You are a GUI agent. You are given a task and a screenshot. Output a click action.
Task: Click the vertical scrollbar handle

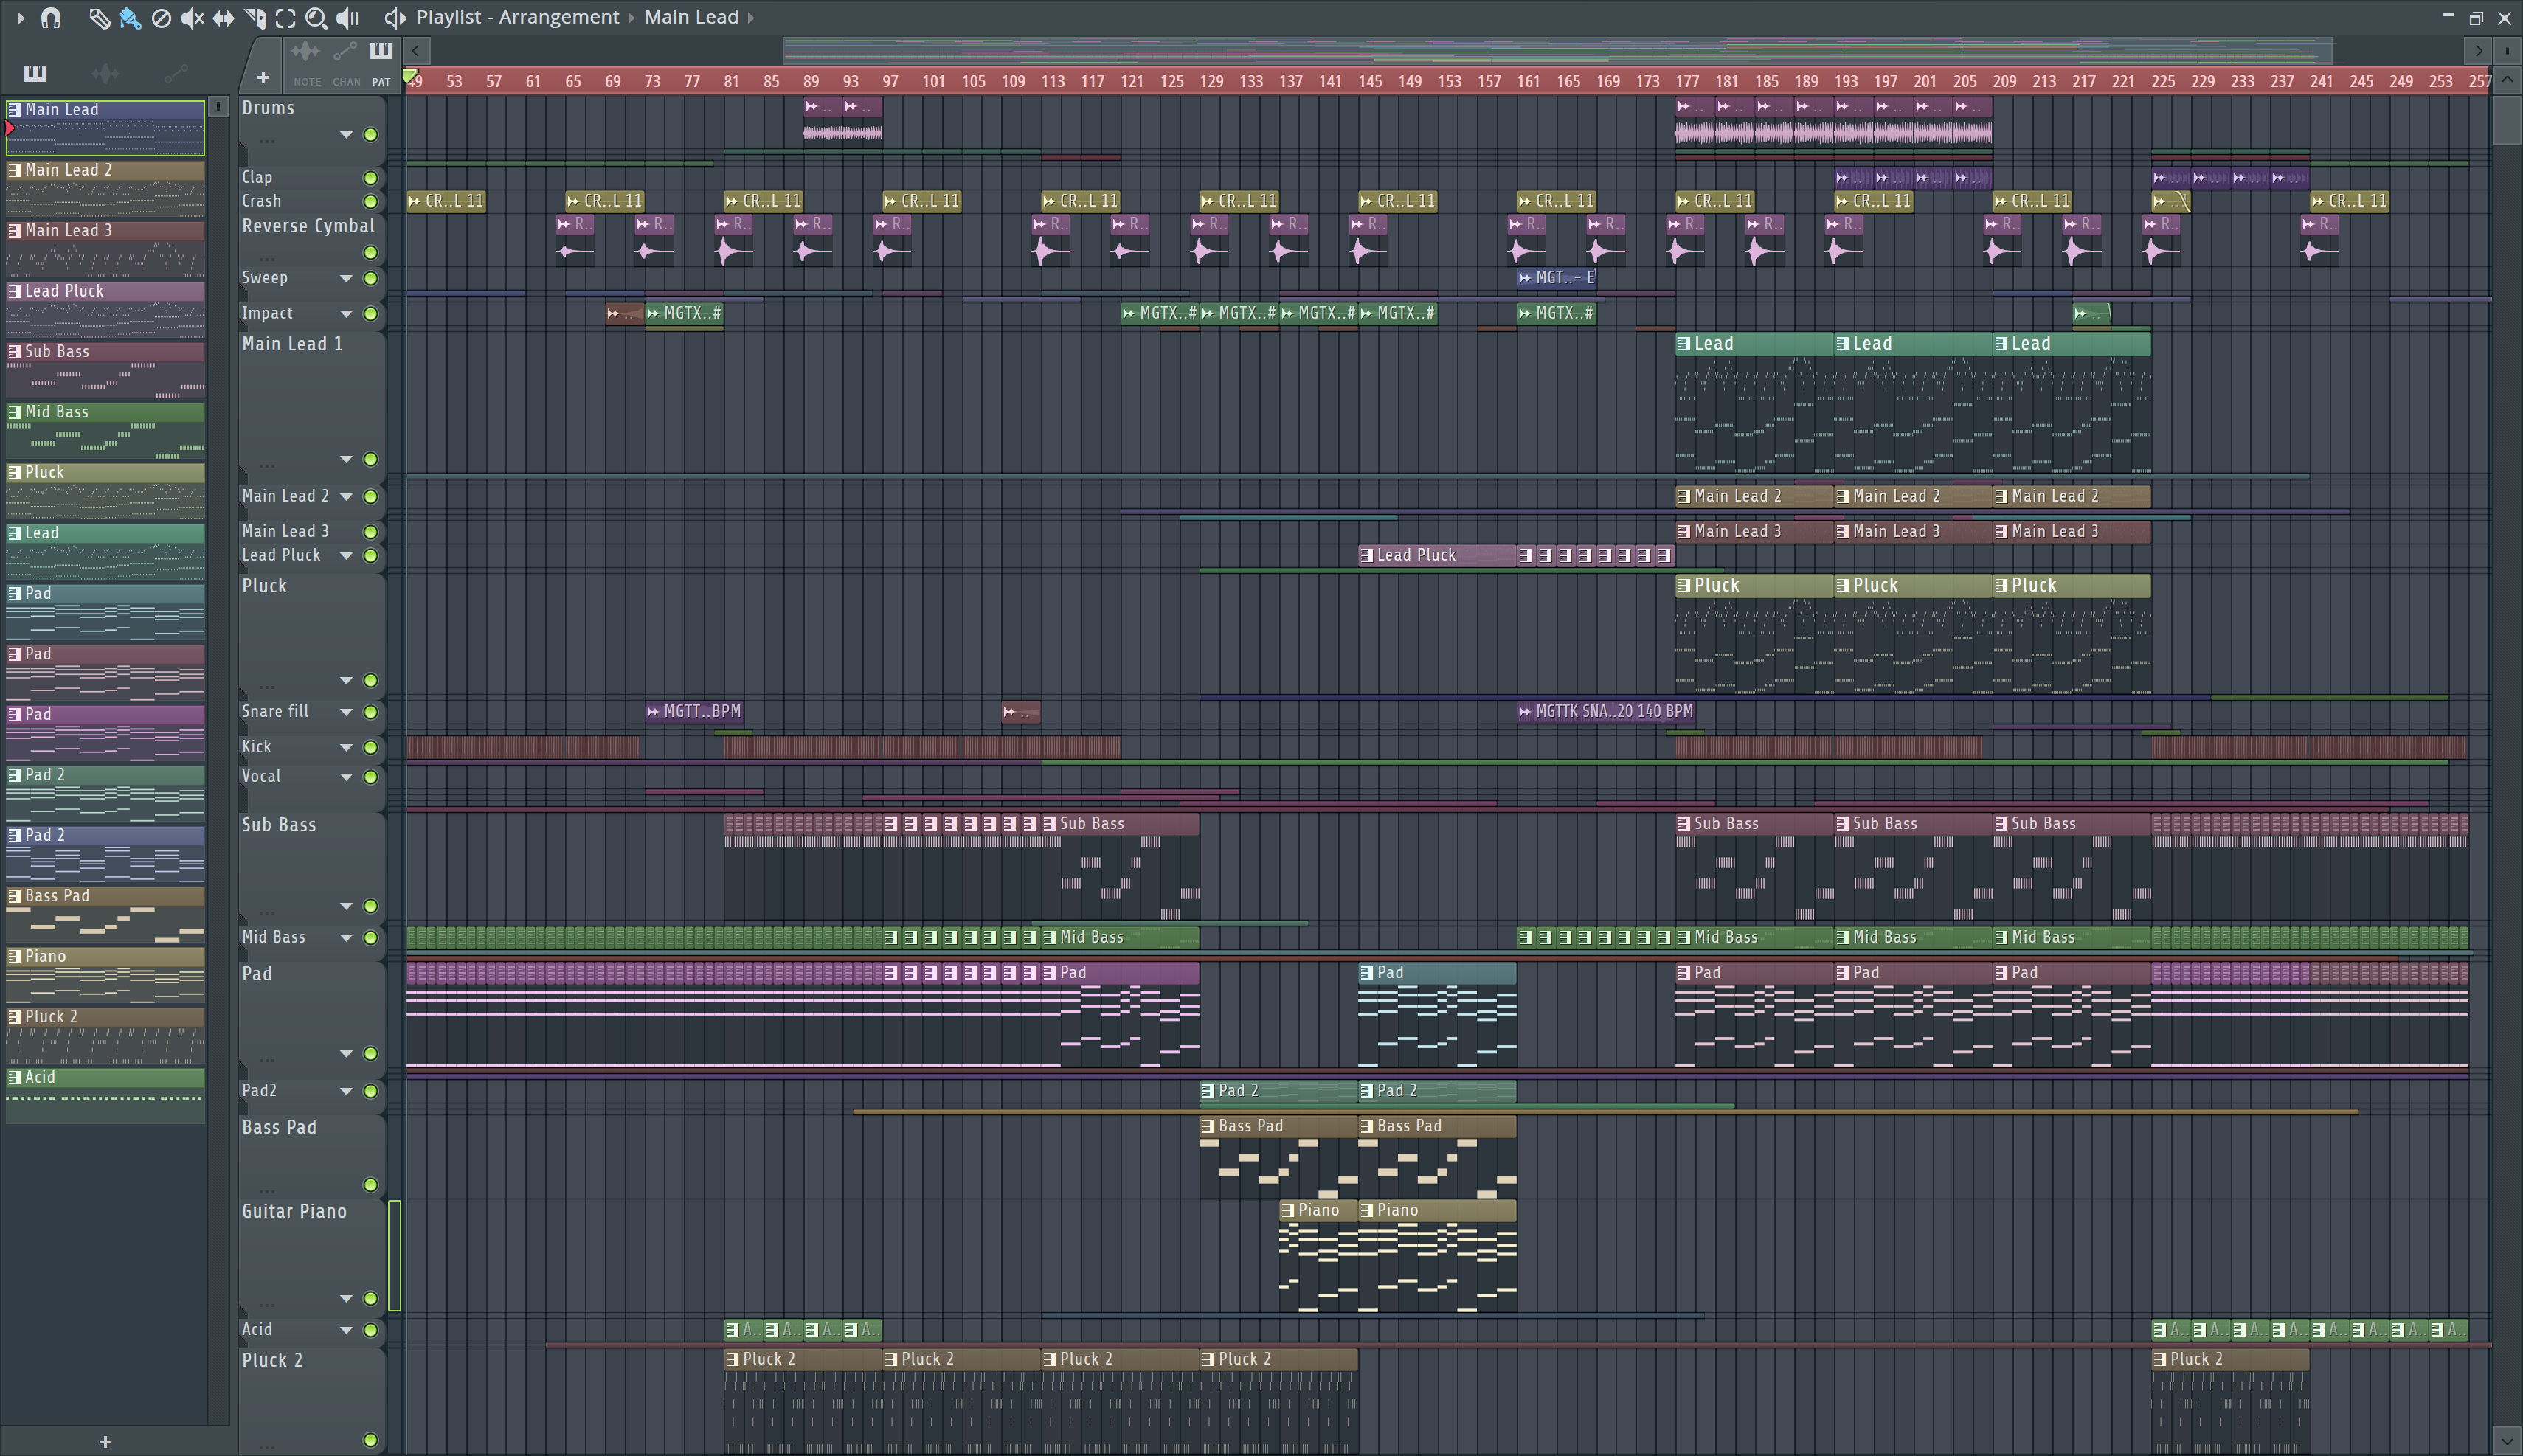point(2507,120)
